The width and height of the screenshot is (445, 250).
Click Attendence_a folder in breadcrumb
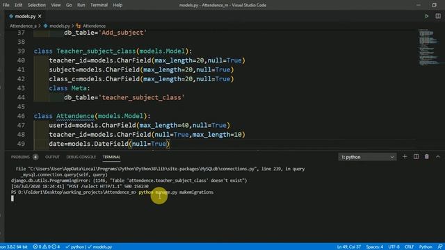tap(23, 26)
